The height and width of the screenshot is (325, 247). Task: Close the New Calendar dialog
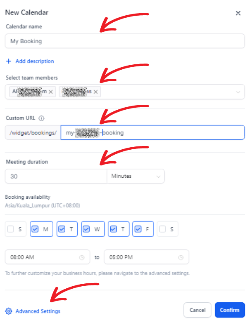pos(238,13)
